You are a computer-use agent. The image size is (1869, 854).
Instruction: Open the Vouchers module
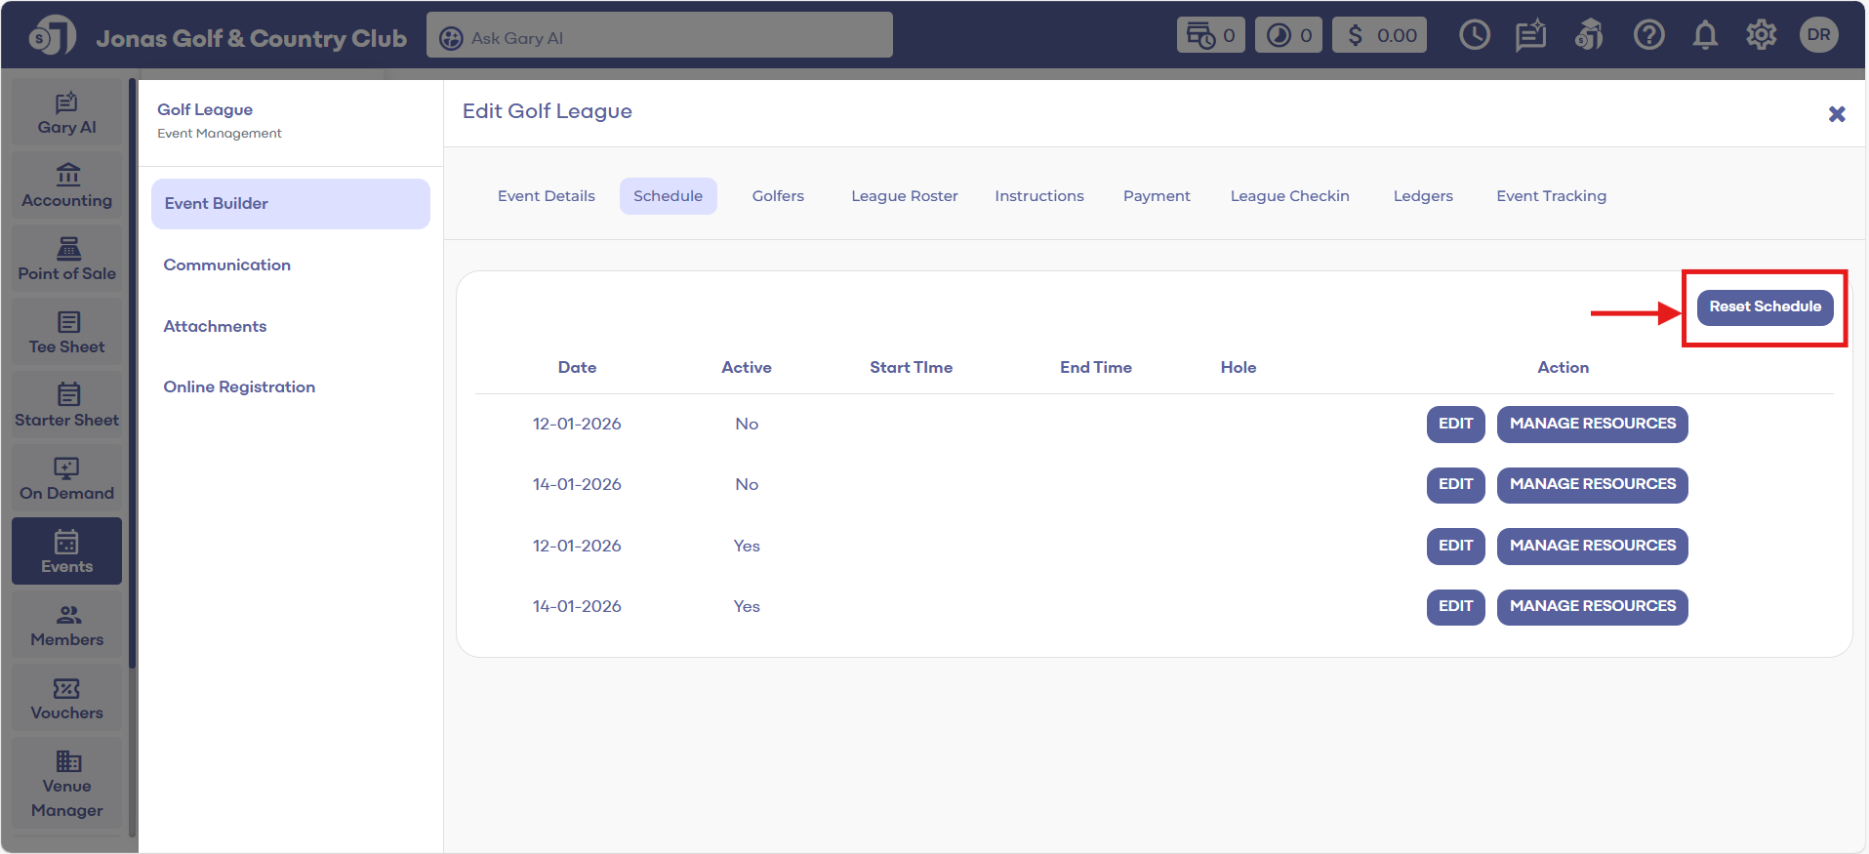(66, 699)
